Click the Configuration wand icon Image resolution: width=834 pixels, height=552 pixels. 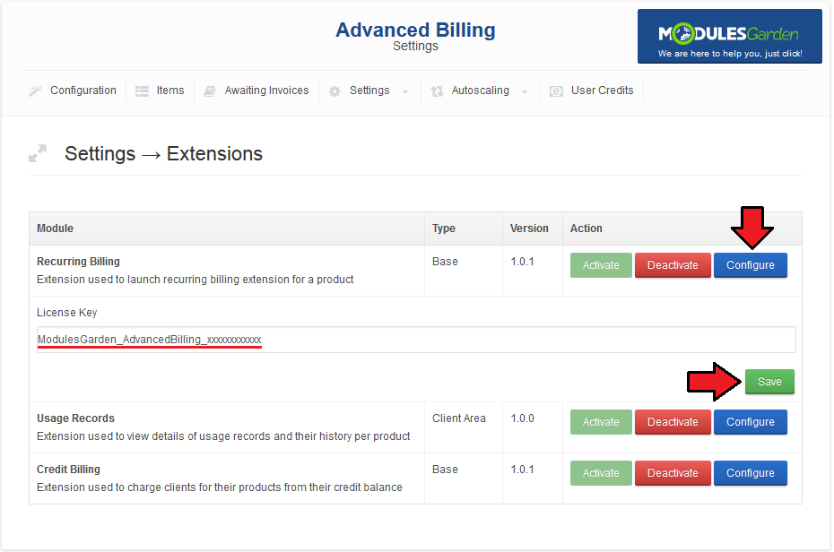click(35, 91)
